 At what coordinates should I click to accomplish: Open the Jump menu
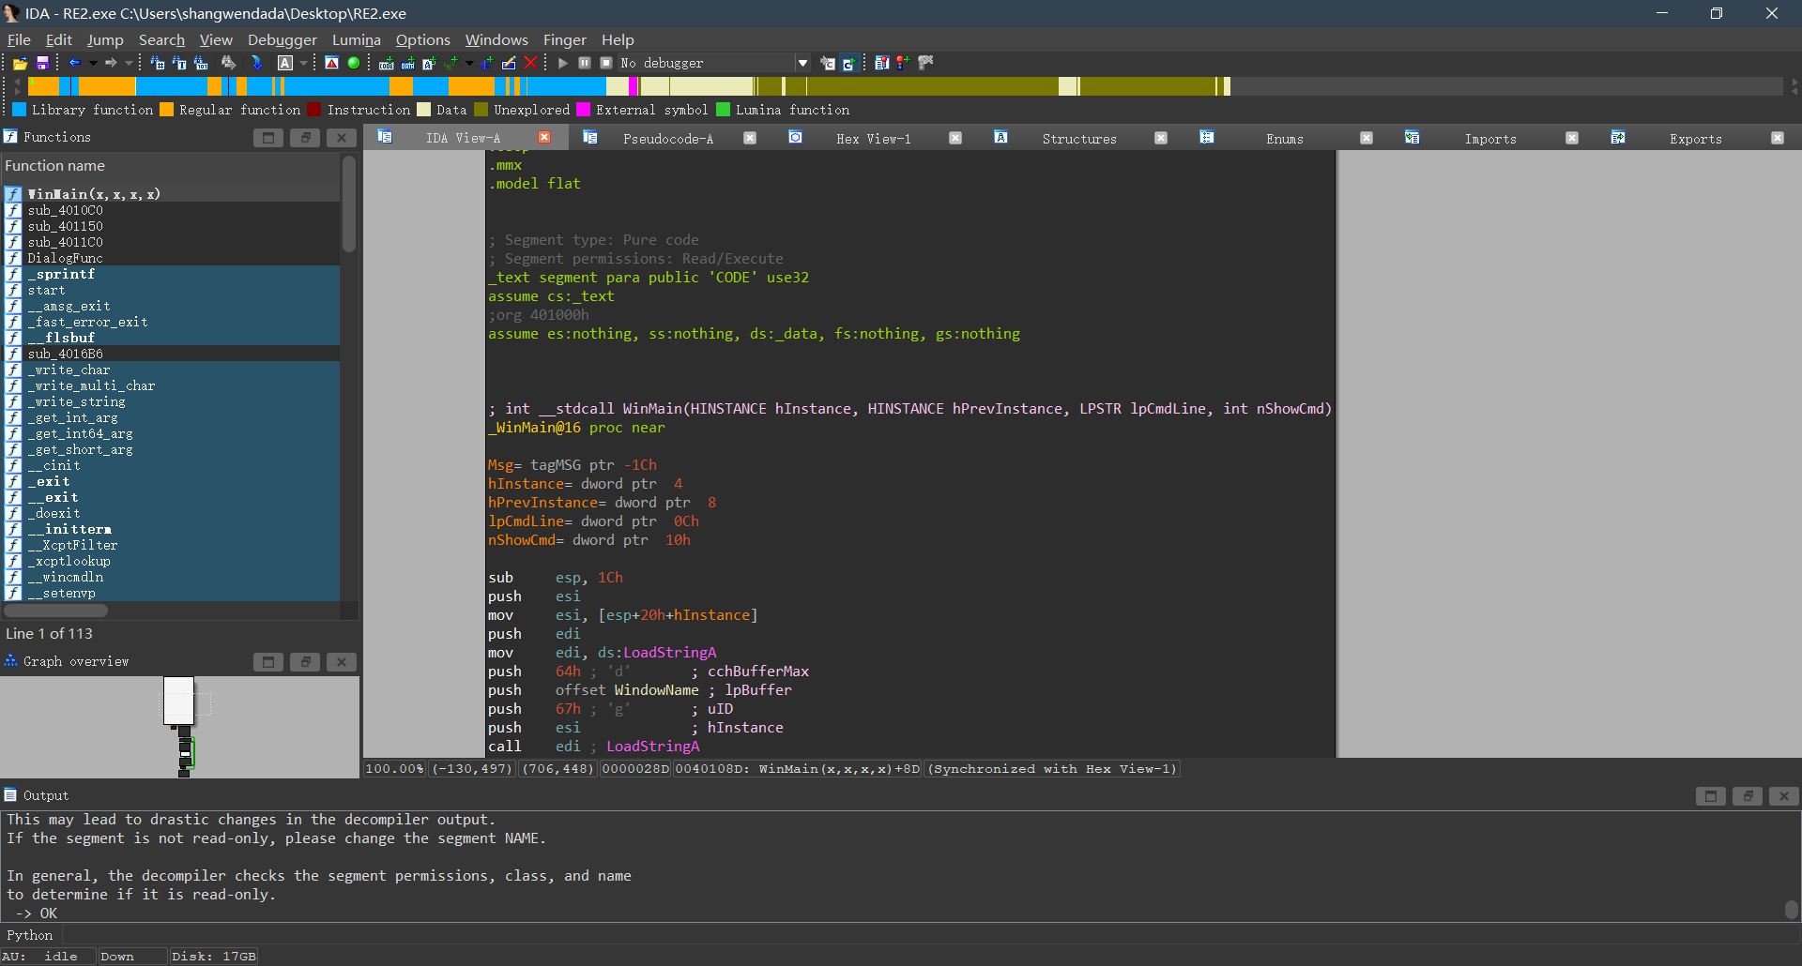(x=105, y=39)
